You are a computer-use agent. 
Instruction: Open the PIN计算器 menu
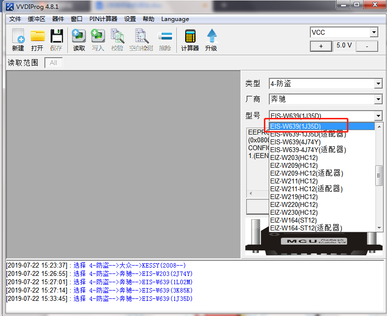(x=103, y=19)
